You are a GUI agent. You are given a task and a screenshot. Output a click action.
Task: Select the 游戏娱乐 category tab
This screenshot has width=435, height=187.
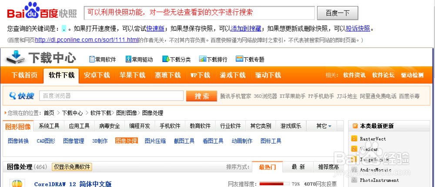tap(291, 126)
